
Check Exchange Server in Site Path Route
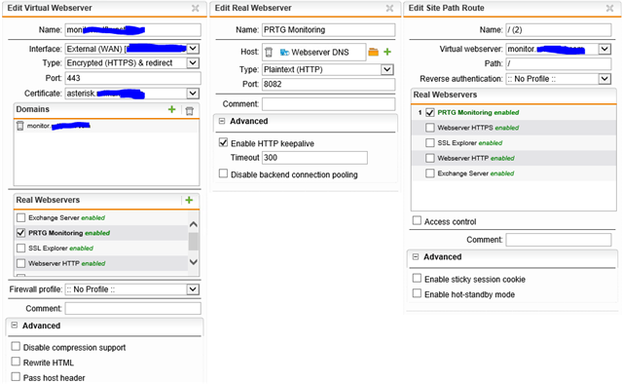(x=430, y=173)
